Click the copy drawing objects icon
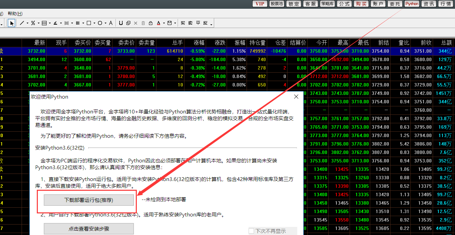 (128, 23)
